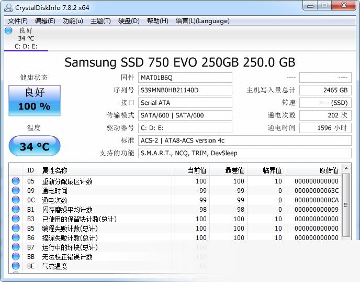
Task: Close the CrystalDiskInfo window
Action: click(344, 6)
